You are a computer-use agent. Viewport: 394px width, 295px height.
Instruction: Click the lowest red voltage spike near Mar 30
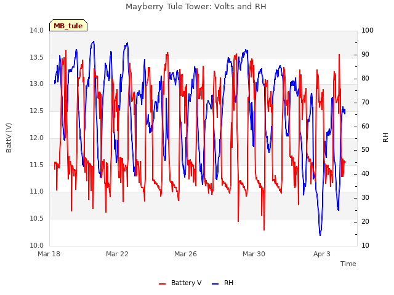point(264,229)
